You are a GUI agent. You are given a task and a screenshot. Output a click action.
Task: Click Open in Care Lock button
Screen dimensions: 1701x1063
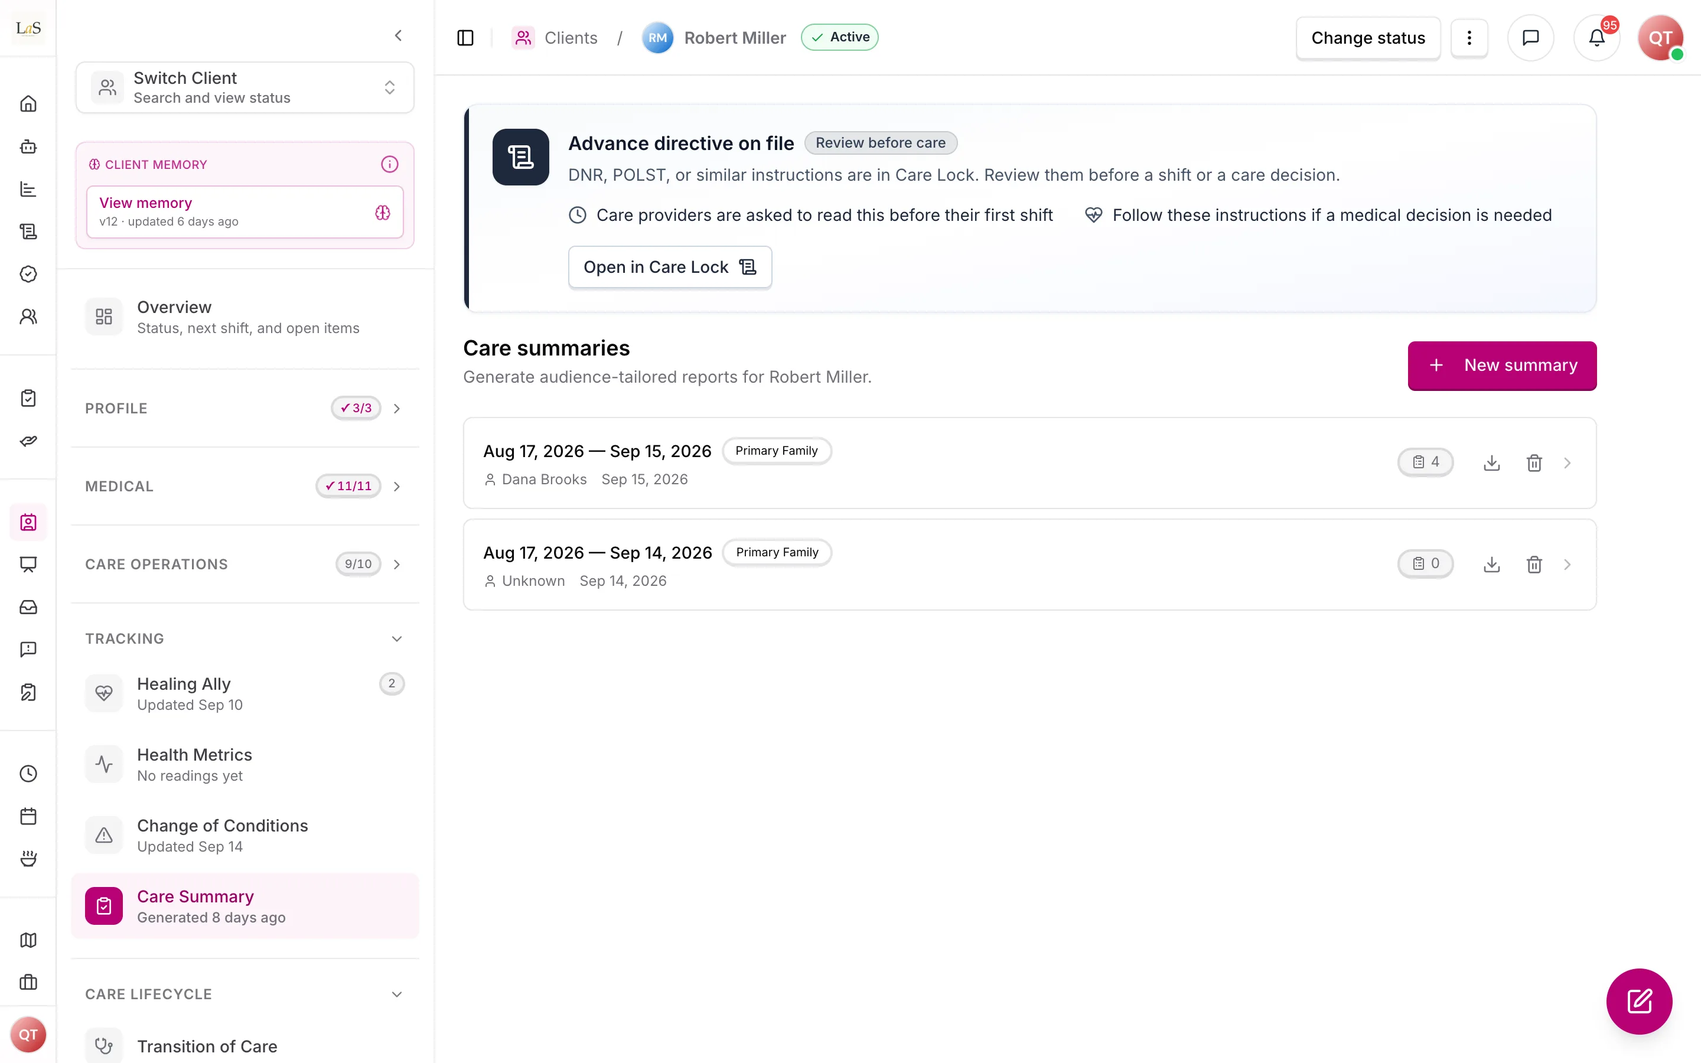[670, 267]
